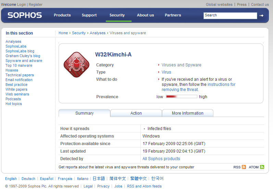Open the Contact us link

point(260,4)
